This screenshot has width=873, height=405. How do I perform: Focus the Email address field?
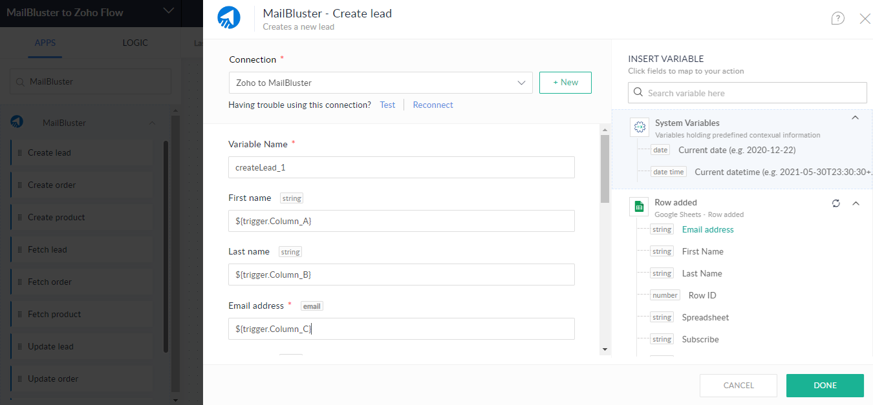pyautogui.click(x=402, y=329)
